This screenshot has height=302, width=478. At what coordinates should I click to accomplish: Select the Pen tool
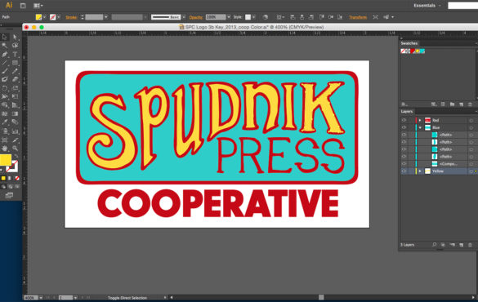pyautogui.click(x=5, y=54)
